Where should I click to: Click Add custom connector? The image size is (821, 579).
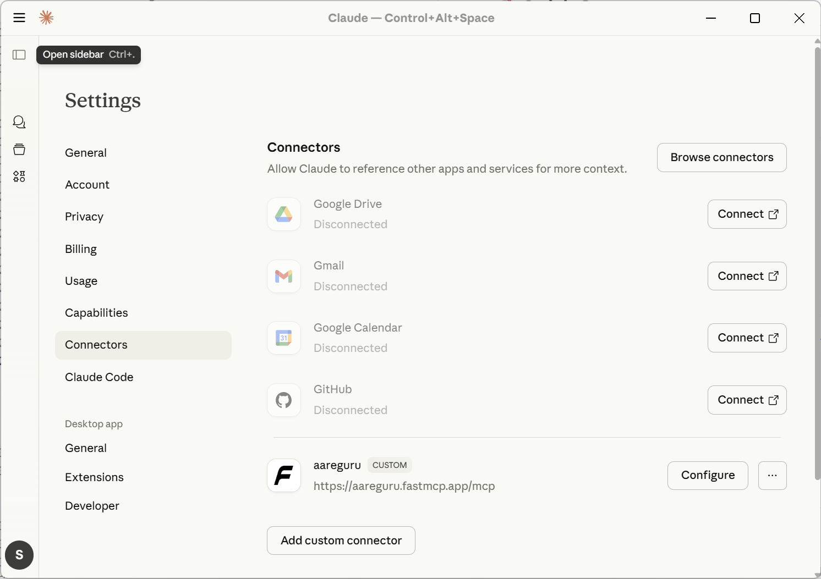click(341, 541)
